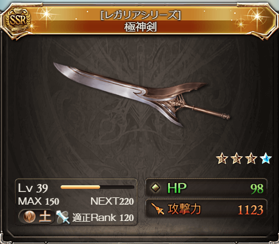The height and width of the screenshot is (244, 279).
Task: Click the weapon level experience bar
Action: coord(97,187)
